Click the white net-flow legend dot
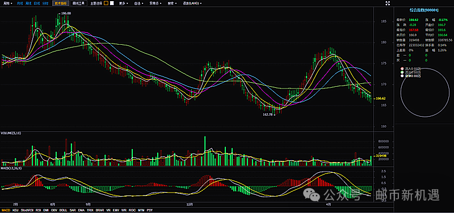The width and height of the screenshot is (454, 213). click(402, 76)
